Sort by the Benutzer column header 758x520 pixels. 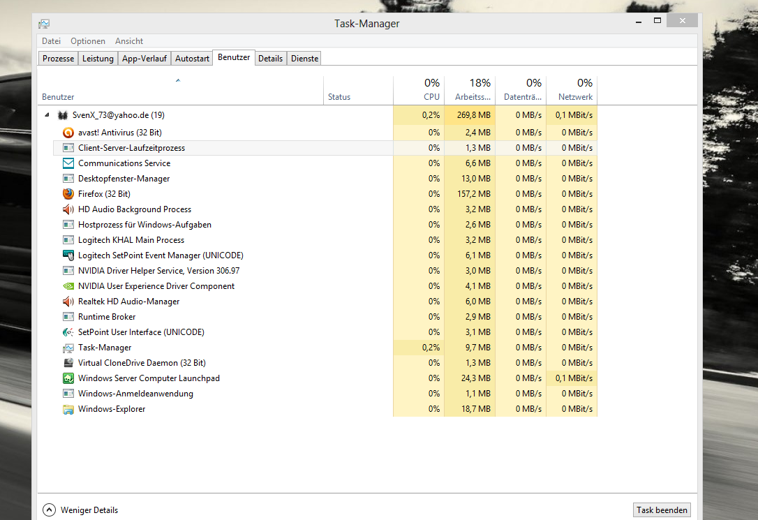pos(180,90)
